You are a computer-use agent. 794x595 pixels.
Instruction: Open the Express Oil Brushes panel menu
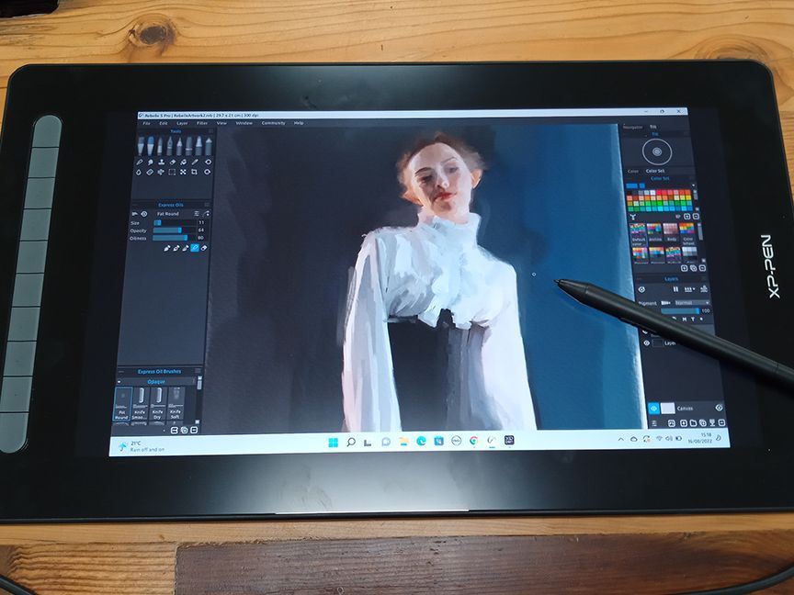point(198,371)
